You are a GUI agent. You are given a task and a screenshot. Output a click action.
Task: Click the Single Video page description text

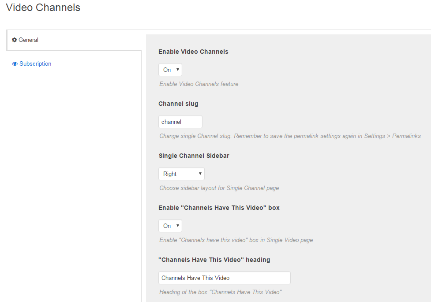pyautogui.click(x=236, y=240)
